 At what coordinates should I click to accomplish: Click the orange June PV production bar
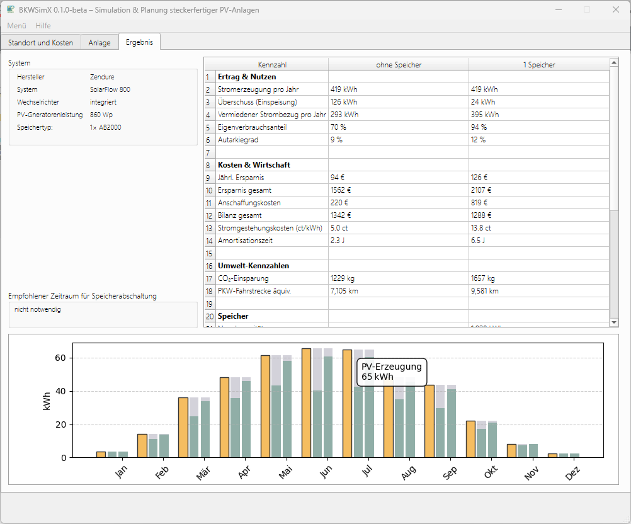click(306, 403)
